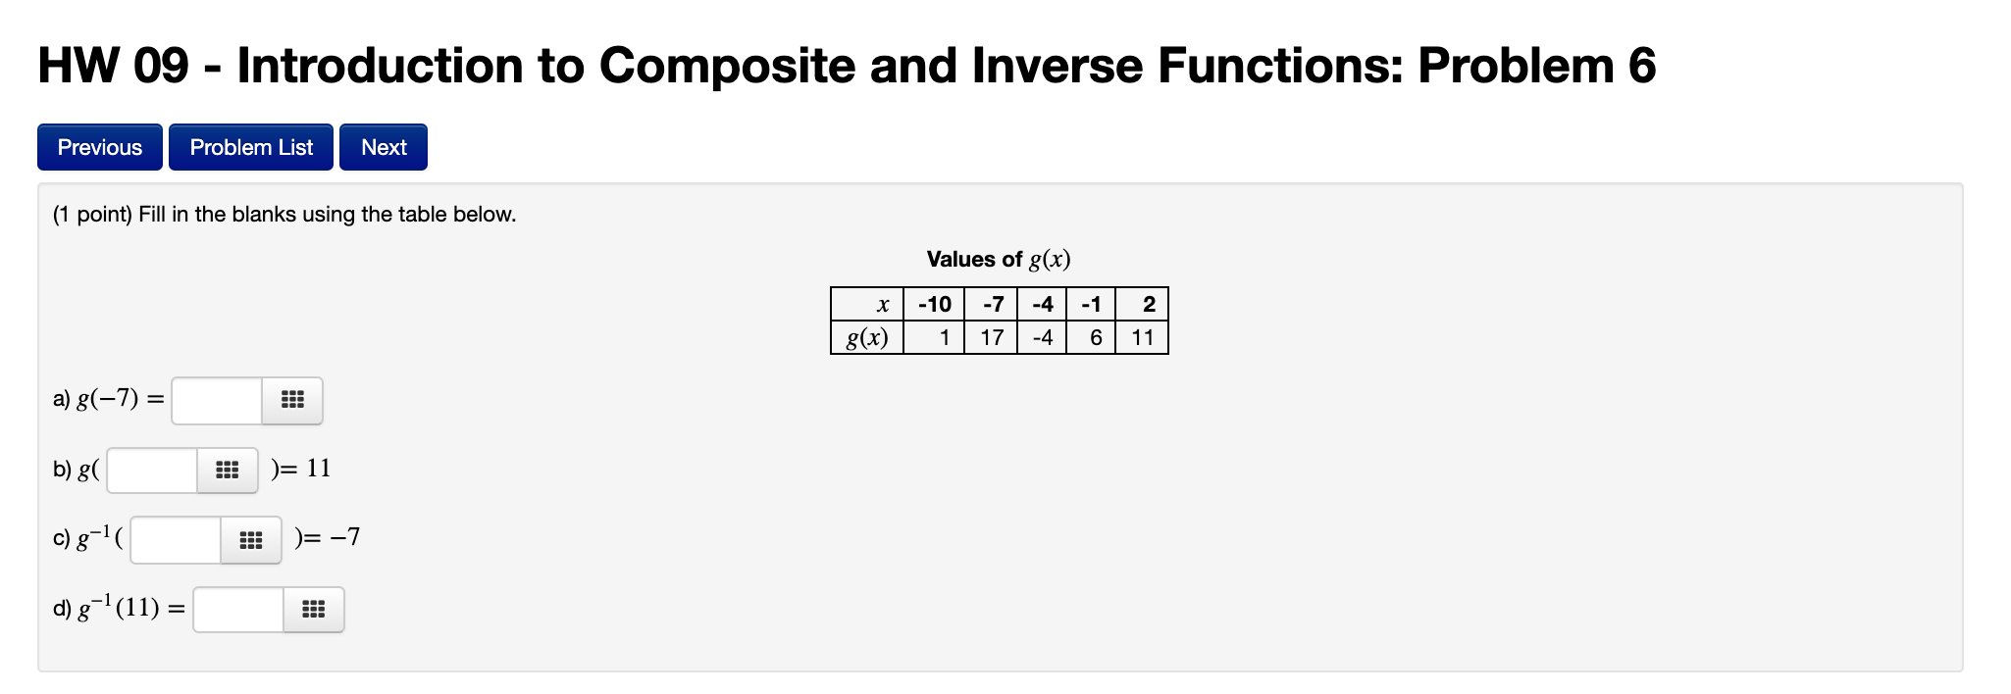Advance with the Next button
Screen dimensions: 2011x694
[x=384, y=147]
